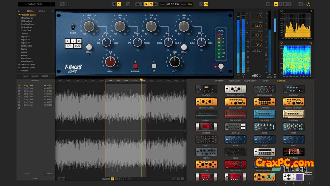Turn off the snapshot ON toggle

(112, 179)
